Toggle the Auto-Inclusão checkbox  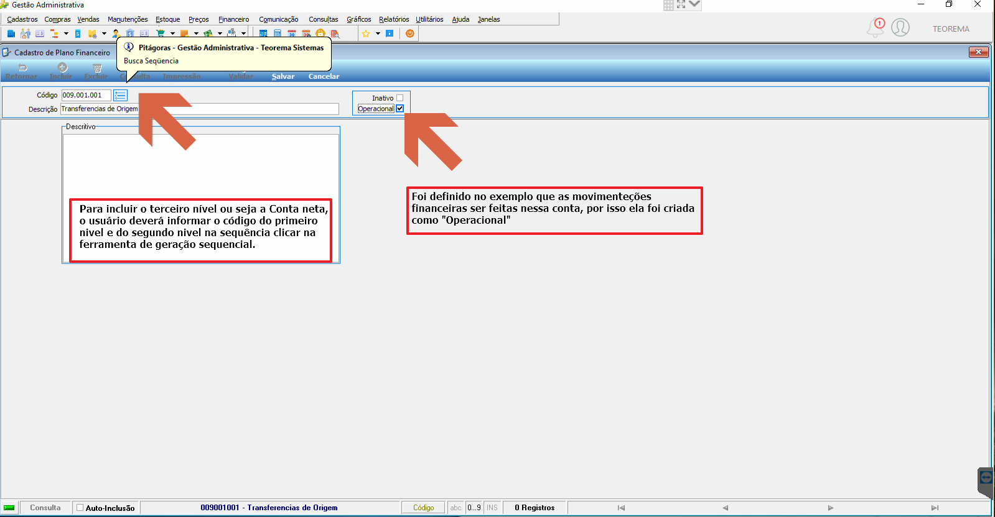[x=80, y=508]
